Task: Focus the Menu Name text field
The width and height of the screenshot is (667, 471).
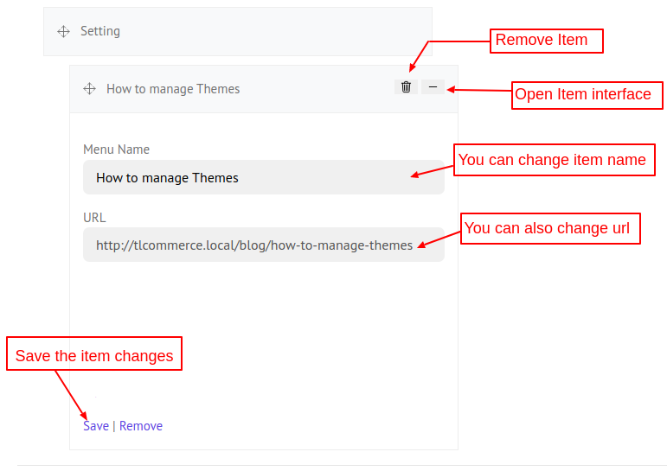Action: (251, 177)
